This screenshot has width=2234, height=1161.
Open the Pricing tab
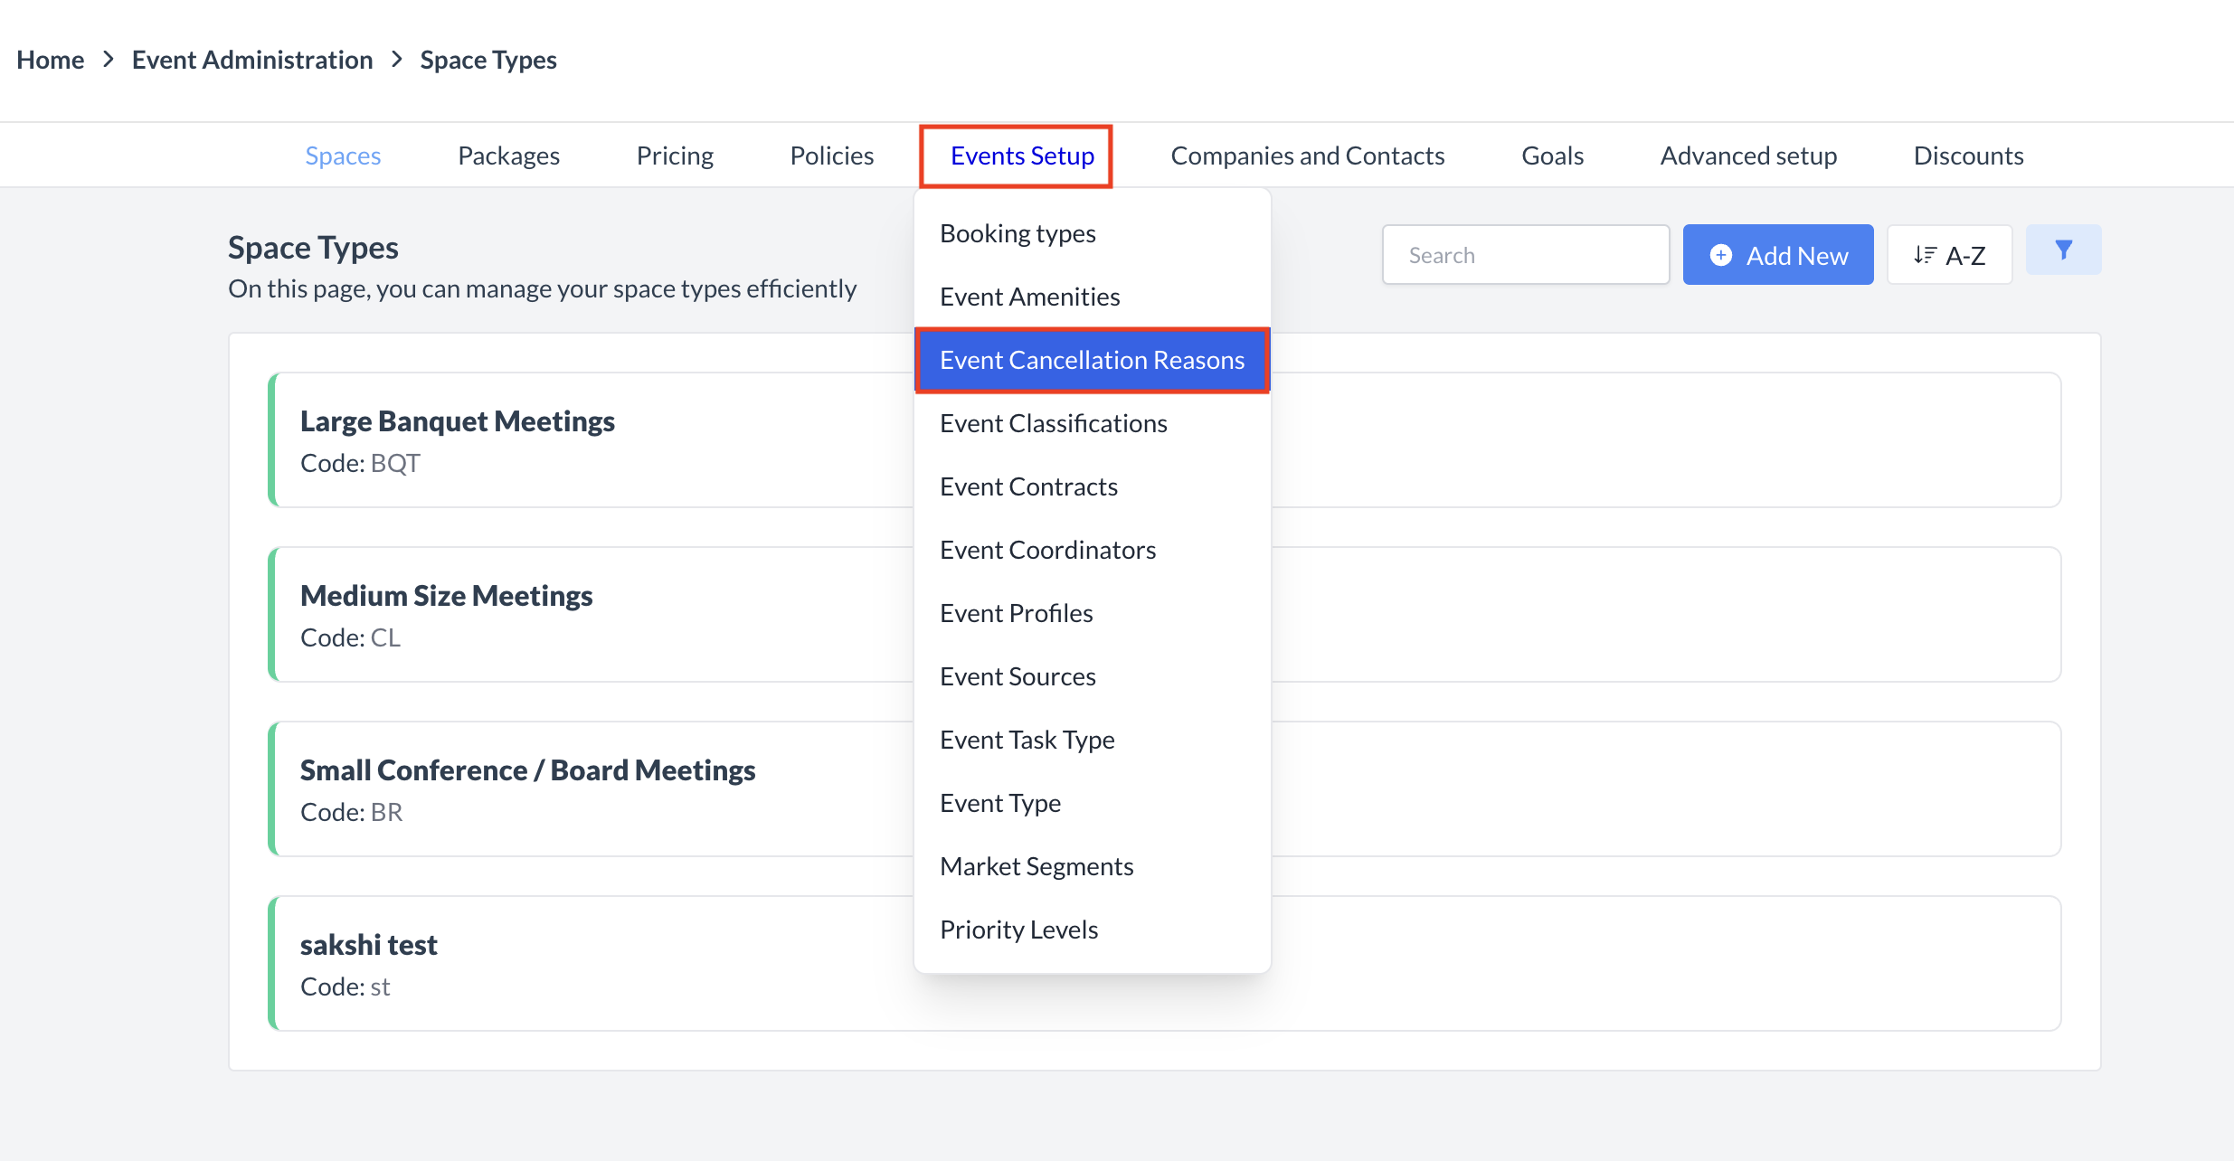coord(675,156)
